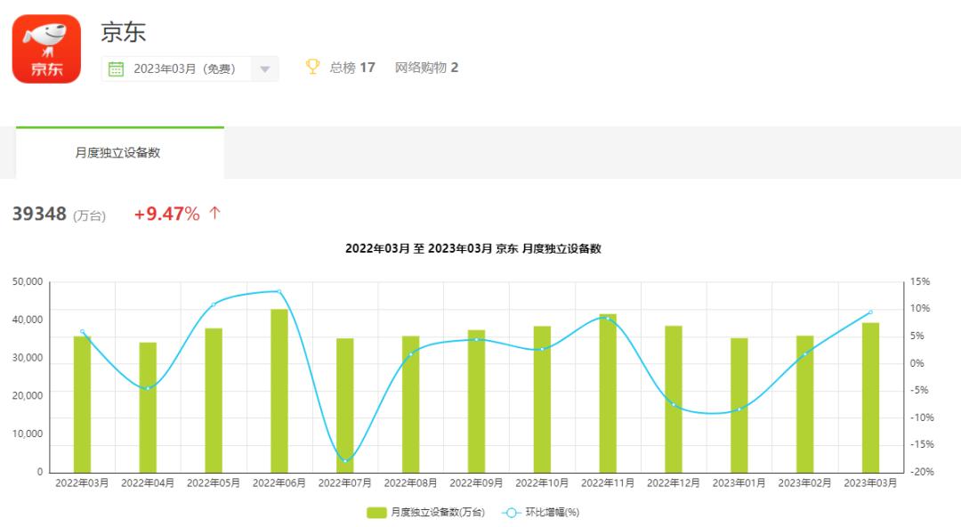
Task: Click the +9.47% growth percentage text
Action: [x=165, y=214]
